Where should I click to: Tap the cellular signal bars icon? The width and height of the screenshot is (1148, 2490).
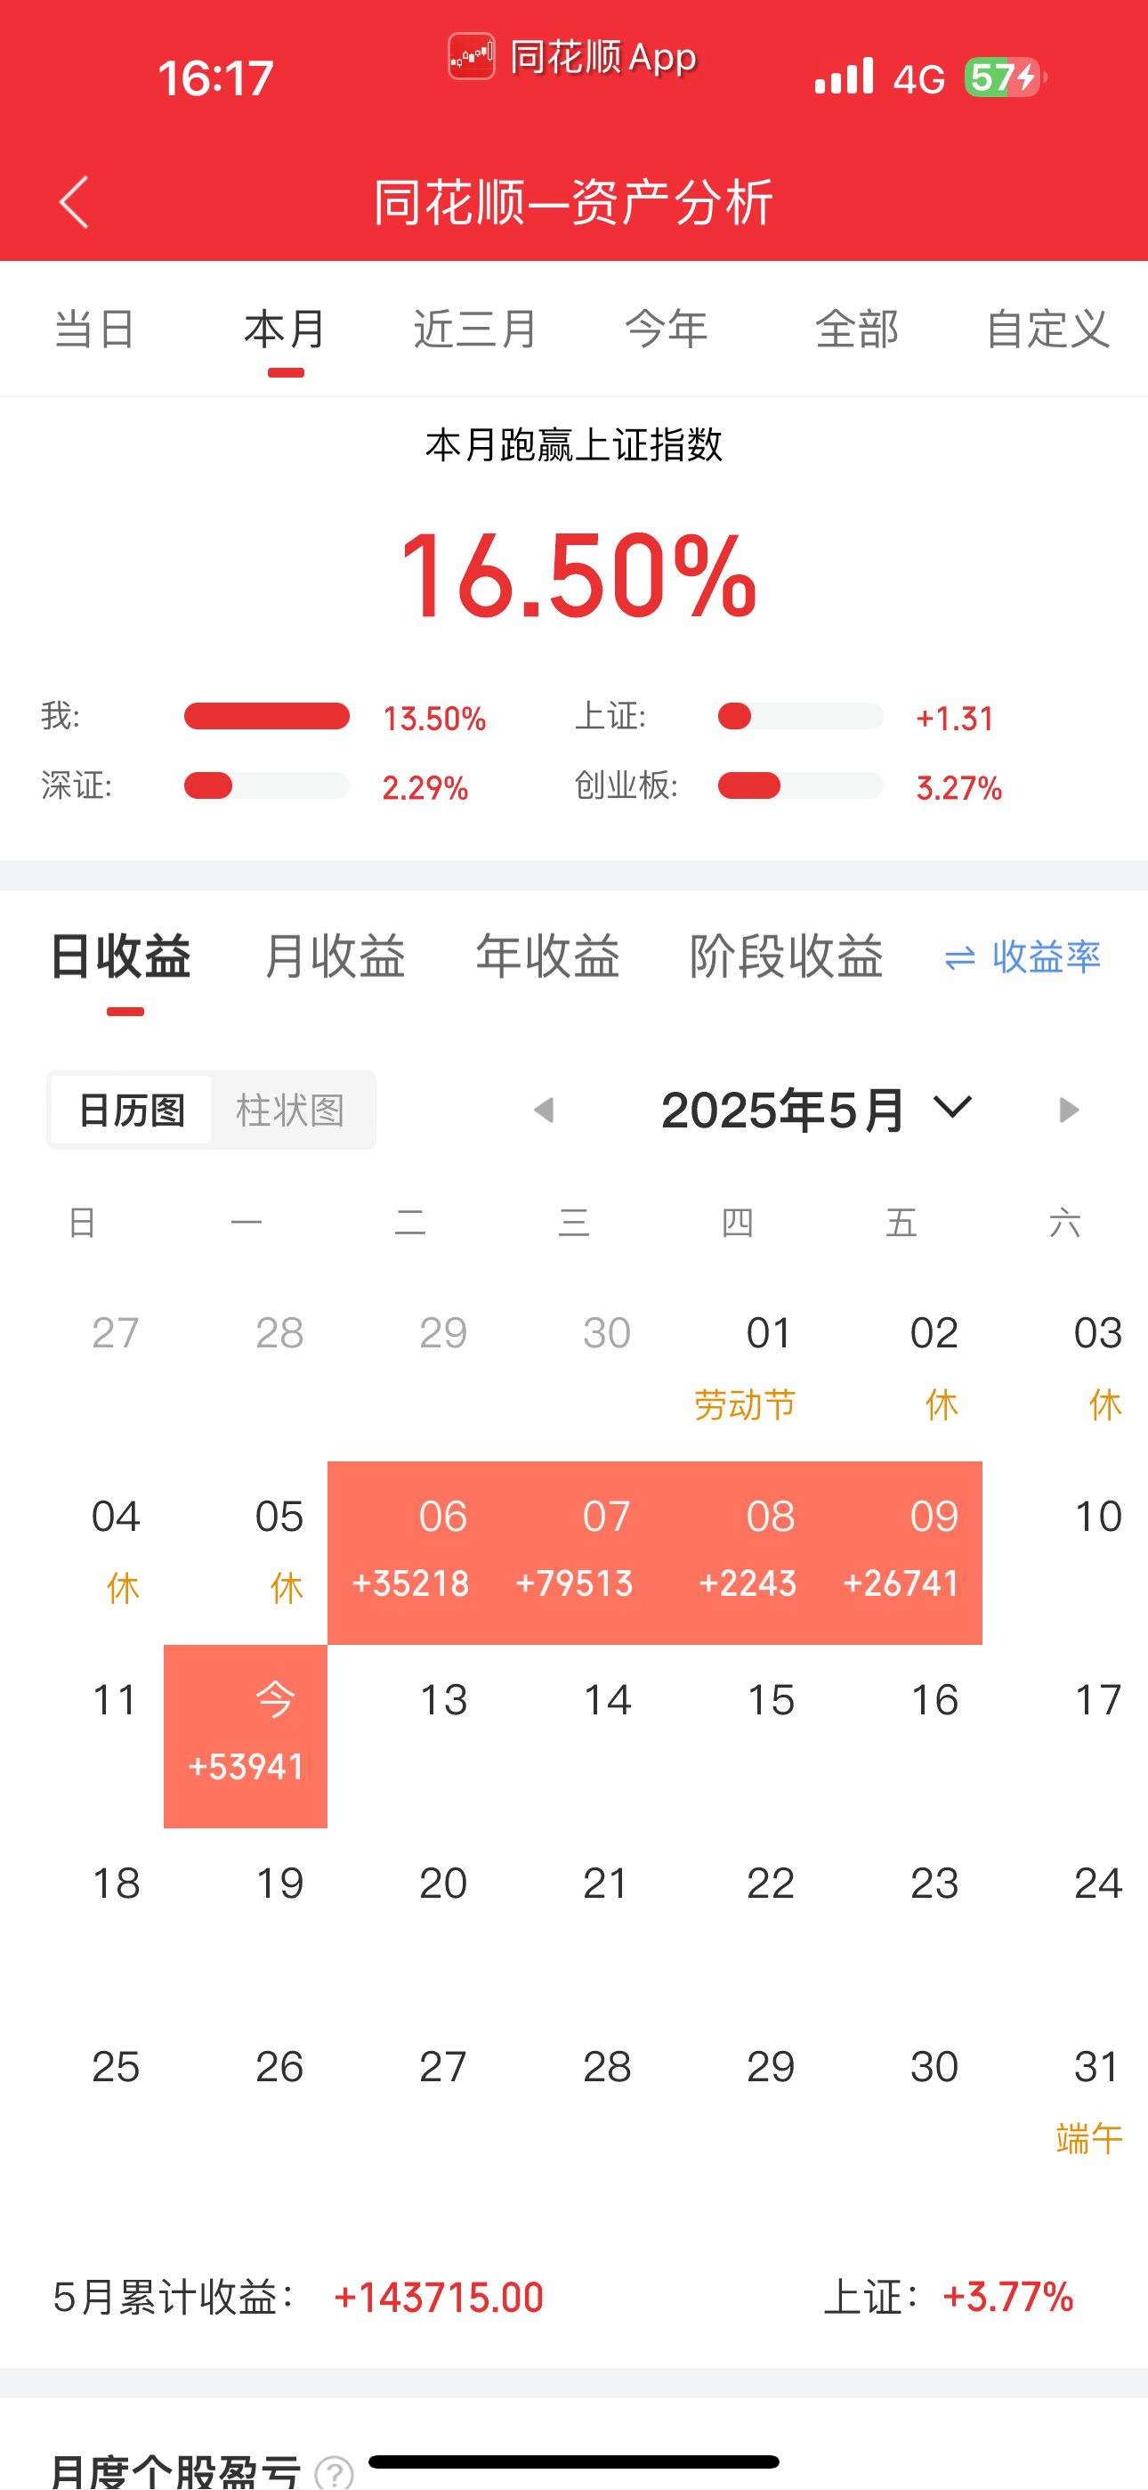click(844, 77)
